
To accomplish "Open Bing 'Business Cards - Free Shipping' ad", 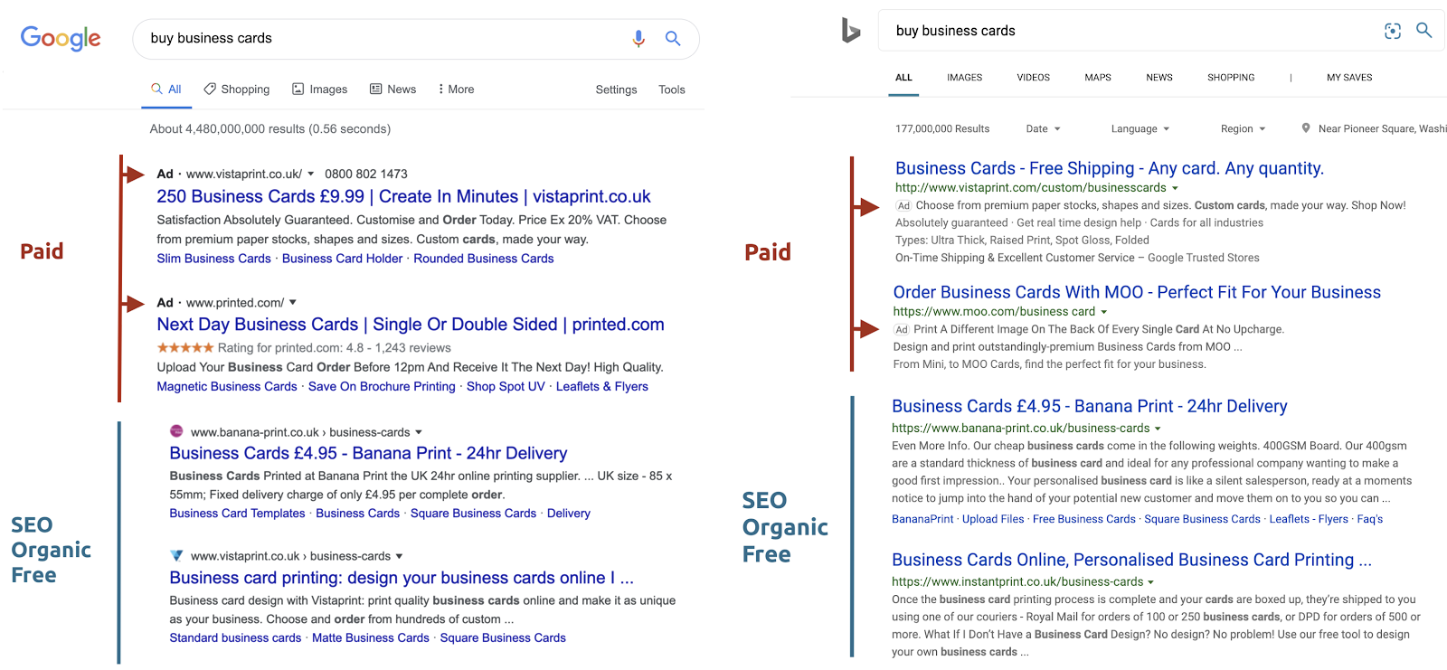I will point(1110,168).
